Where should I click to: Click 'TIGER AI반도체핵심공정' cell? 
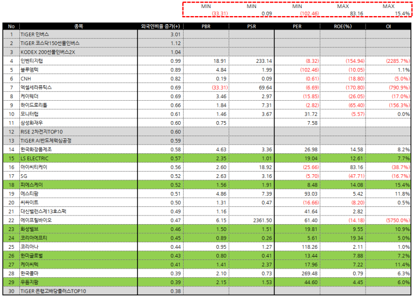[x=78, y=140]
